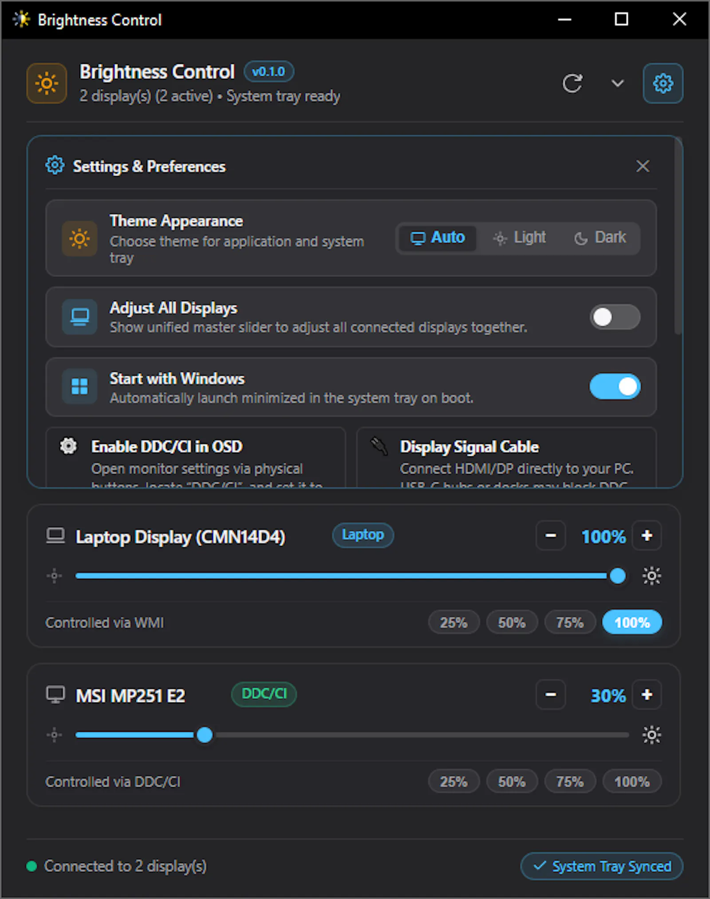This screenshot has width=710, height=899.
Task: Click the Brightness Control sun logo
Action: pos(47,83)
